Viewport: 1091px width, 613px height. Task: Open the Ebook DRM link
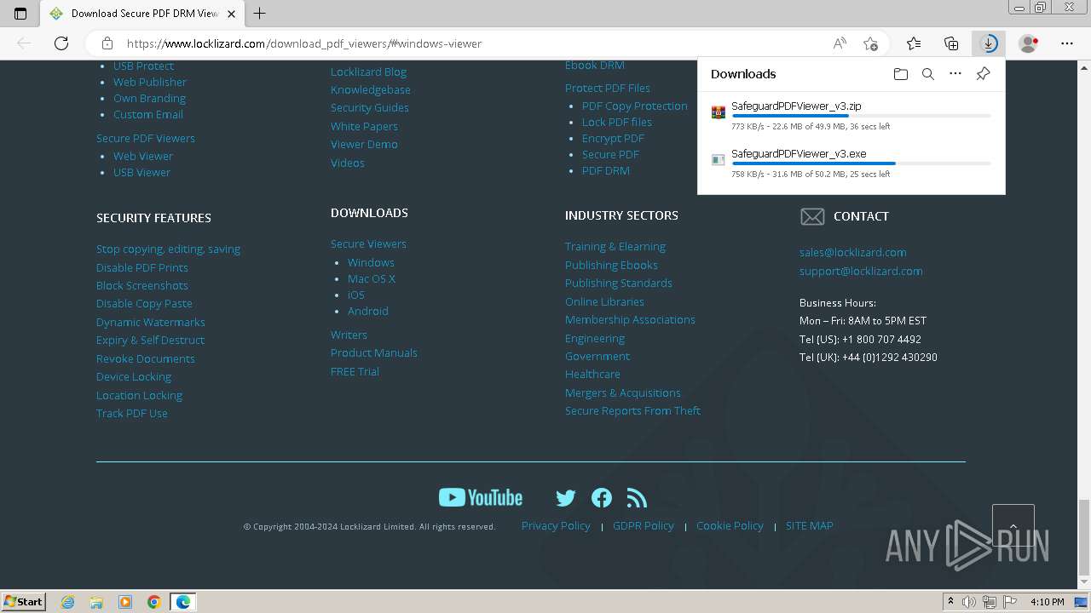click(x=595, y=66)
